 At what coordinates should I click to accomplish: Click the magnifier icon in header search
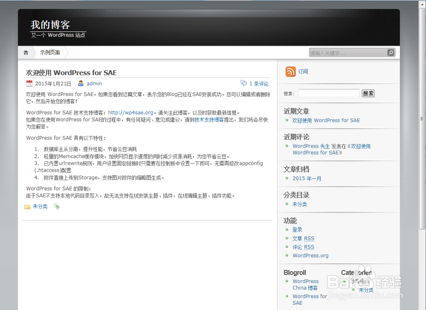pos(391,52)
